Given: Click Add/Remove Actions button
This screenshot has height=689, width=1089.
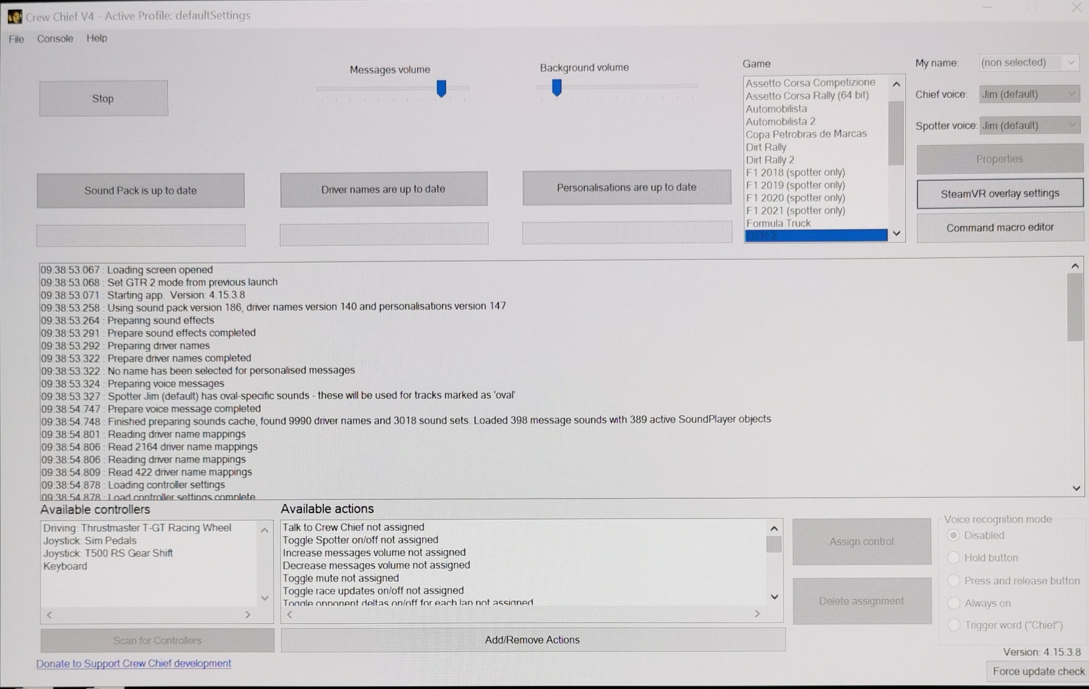Looking at the screenshot, I should tap(533, 640).
